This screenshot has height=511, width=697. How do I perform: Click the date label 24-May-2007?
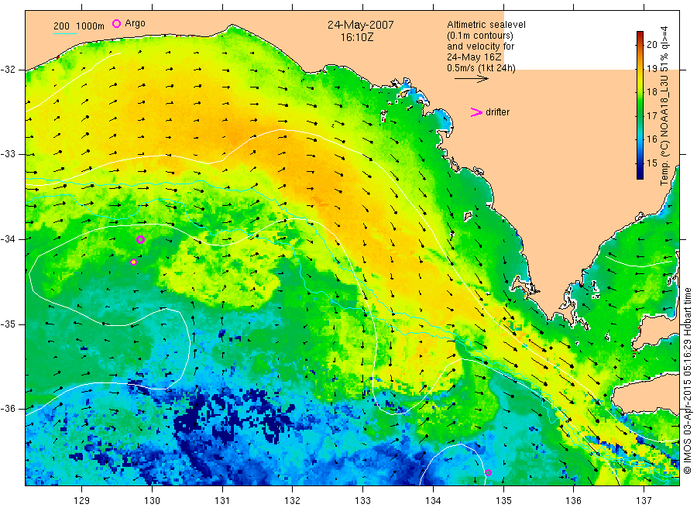click(x=360, y=25)
